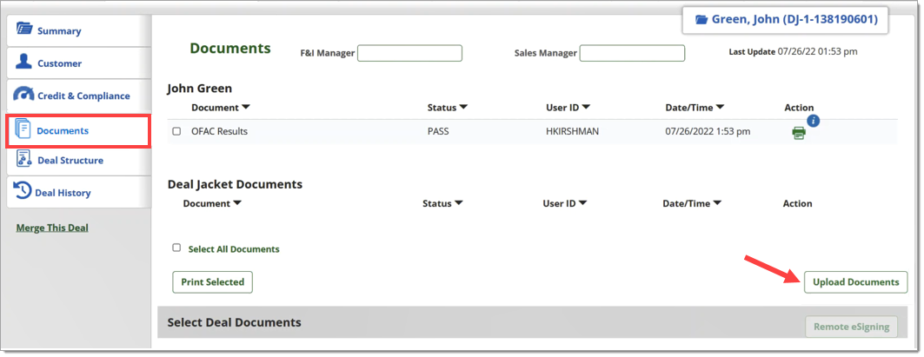
Task: Sort John Green list by User ID arrow
Action: [586, 107]
